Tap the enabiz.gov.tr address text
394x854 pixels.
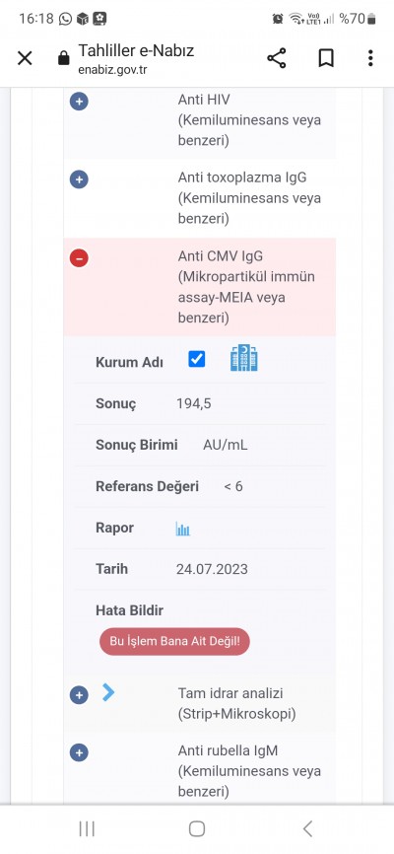[112, 70]
